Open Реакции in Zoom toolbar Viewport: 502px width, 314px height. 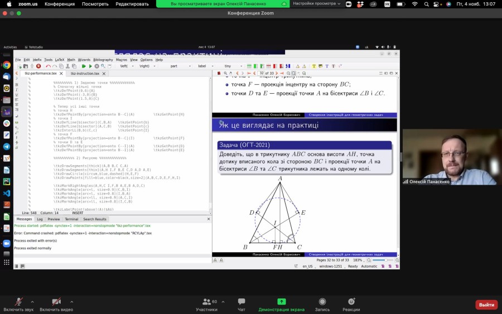[351, 305]
